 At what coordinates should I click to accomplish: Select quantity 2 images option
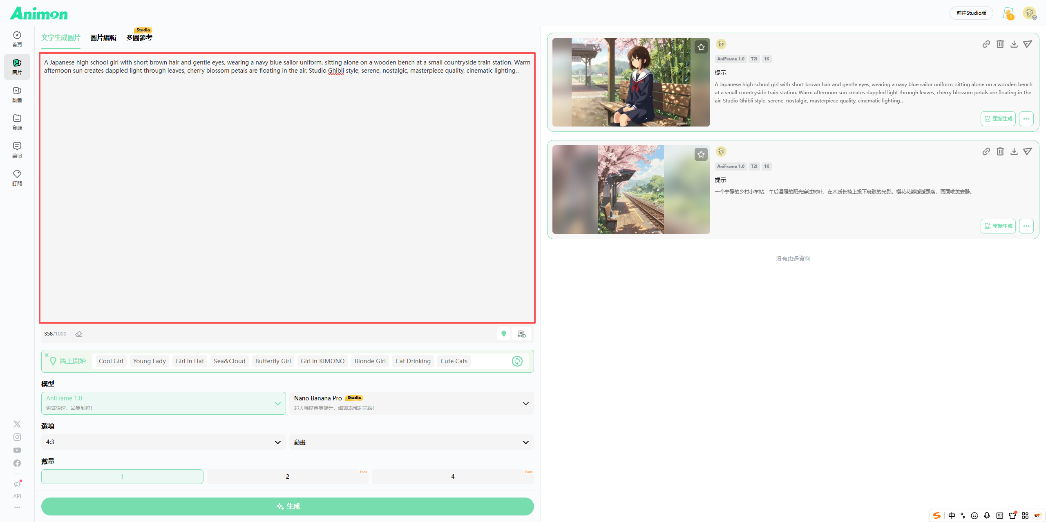pyautogui.click(x=287, y=477)
